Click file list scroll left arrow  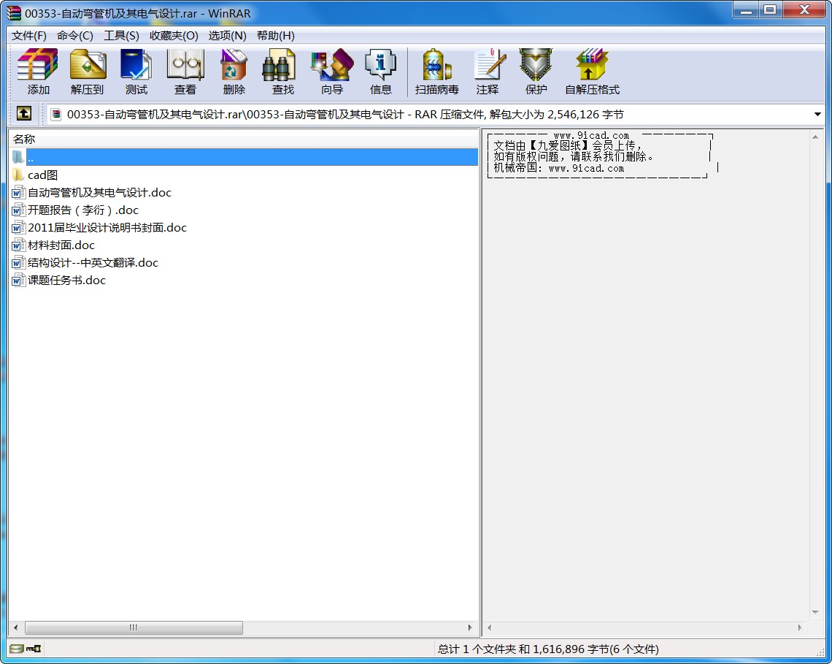coord(16,627)
